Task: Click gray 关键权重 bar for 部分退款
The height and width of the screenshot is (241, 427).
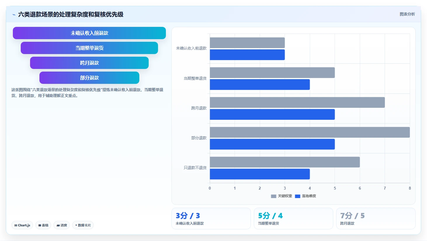Action: tap(310, 132)
